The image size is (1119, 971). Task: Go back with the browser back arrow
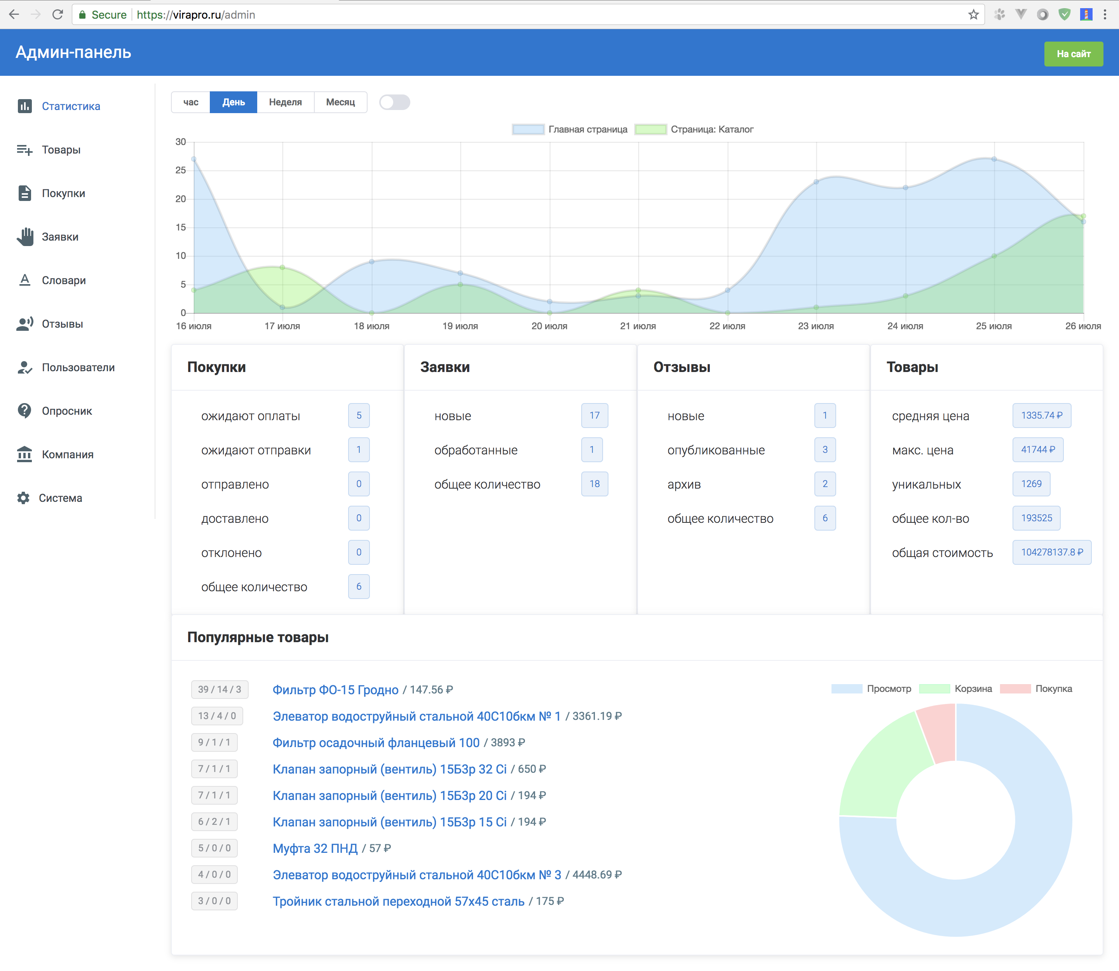click(x=14, y=15)
